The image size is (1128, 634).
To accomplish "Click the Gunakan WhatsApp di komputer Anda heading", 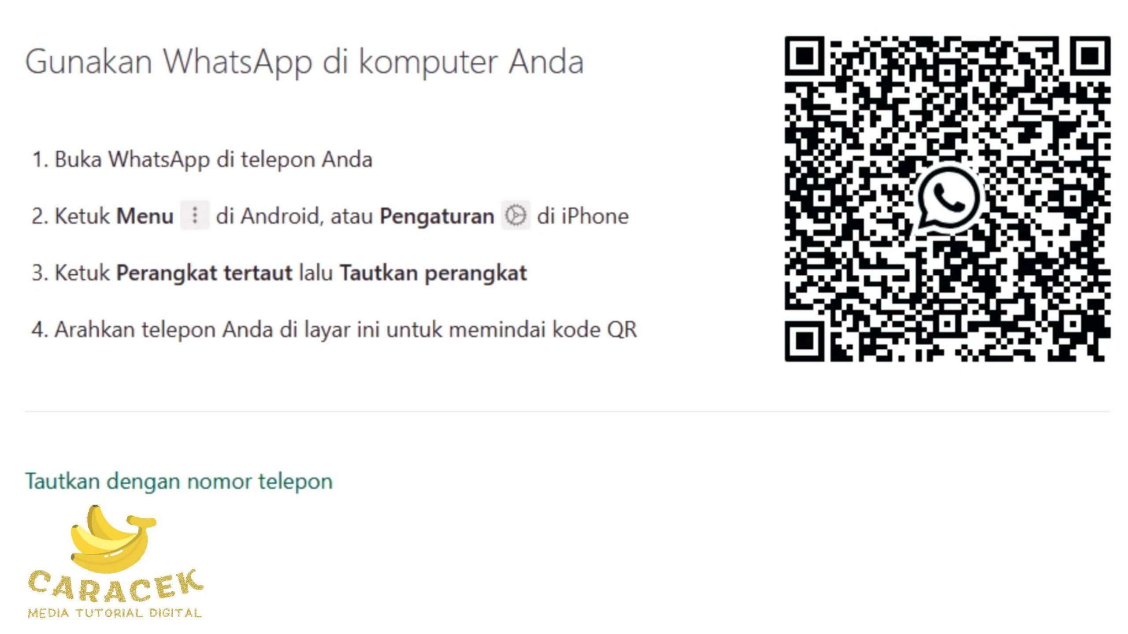I will pos(304,61).
